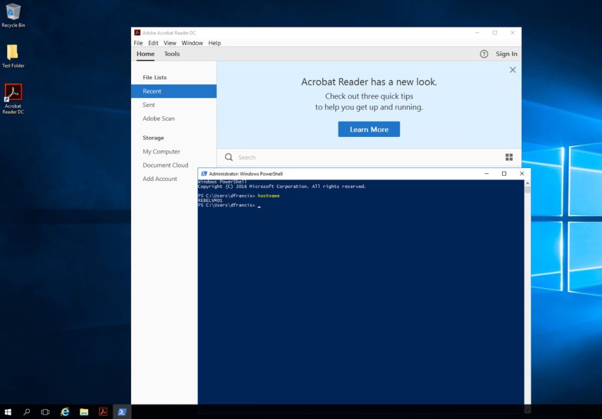Screen dimensions: 602x419
Task: Select Add Account in the sidebar
Action: click(x=159, y=179)
